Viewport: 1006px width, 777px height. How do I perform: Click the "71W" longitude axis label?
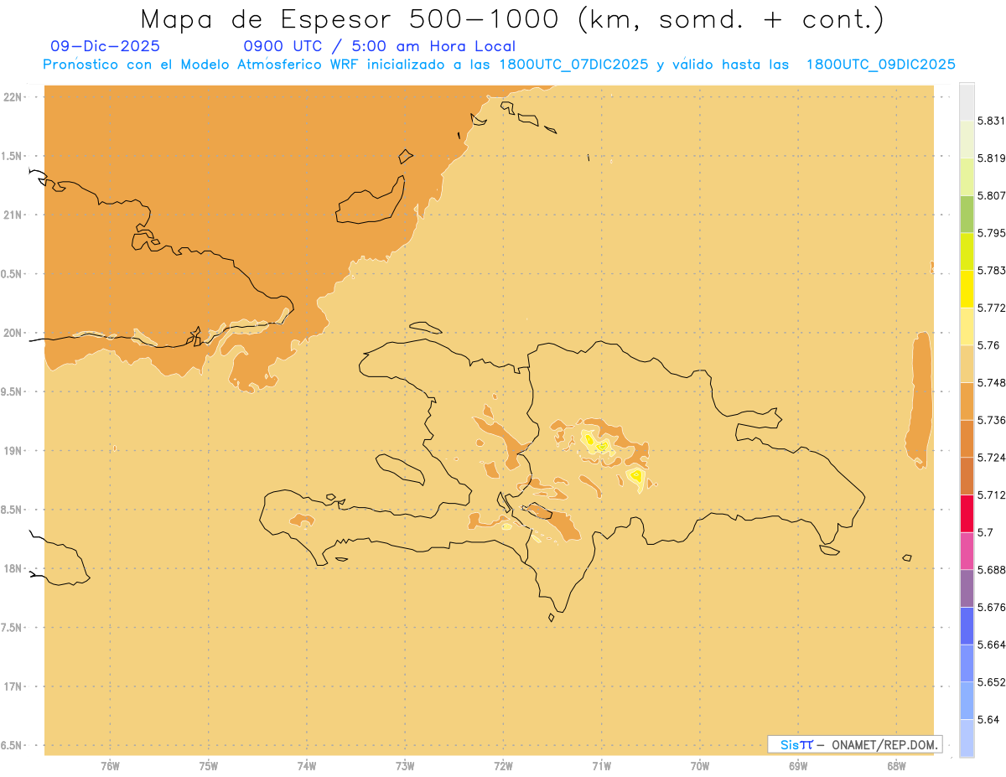[x=601, y=766]
